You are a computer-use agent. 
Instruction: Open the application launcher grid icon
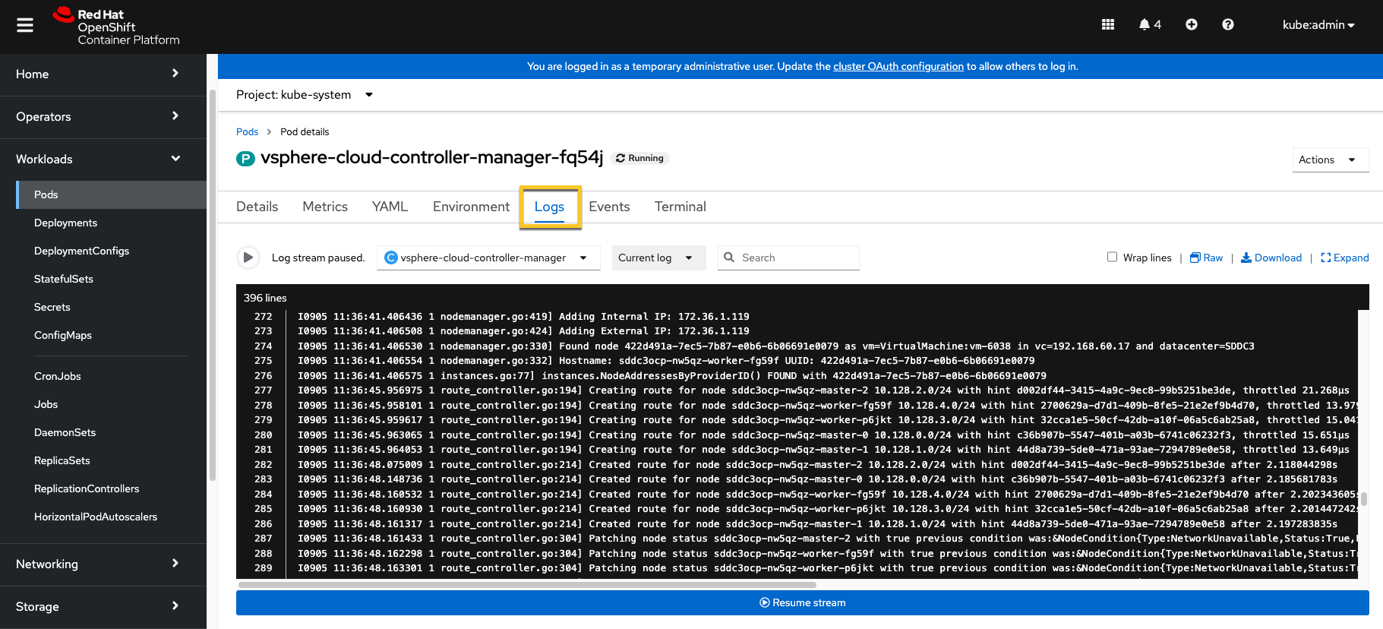coord(1107,24)
